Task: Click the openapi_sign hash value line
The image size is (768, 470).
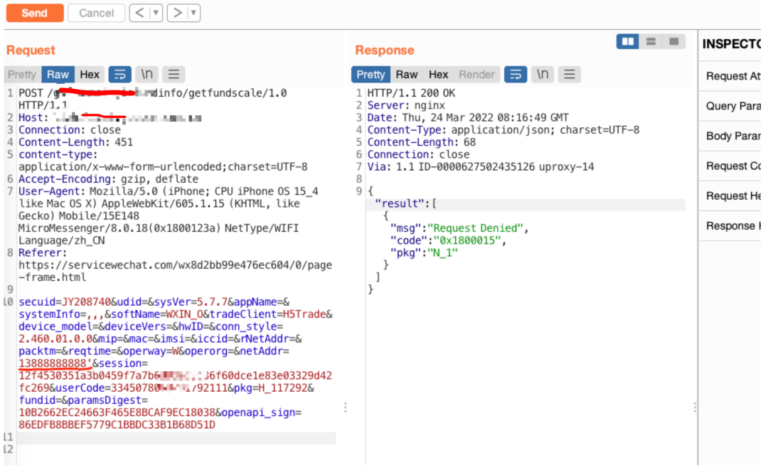Action: pos(117,424)
